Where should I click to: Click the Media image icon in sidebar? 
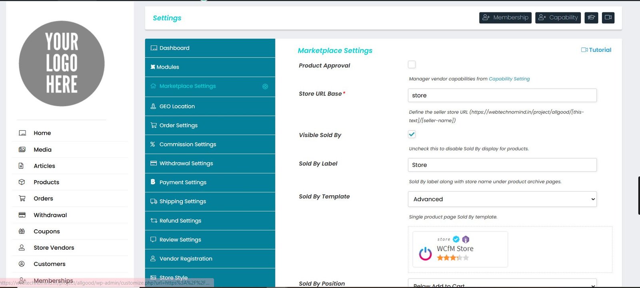(x=22, y=149)
